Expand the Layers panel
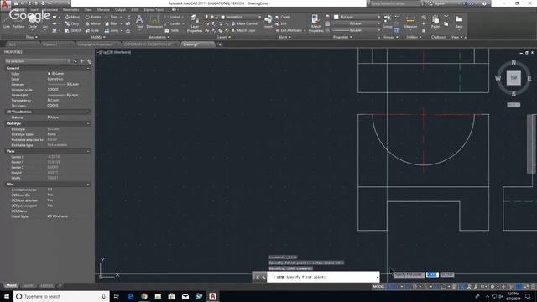The image size is (537, 302). 224,37
